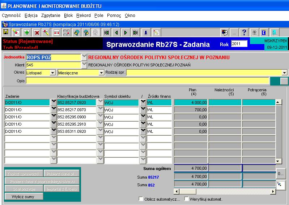Click the blue down arrow download icon

(x=146, y=32)
